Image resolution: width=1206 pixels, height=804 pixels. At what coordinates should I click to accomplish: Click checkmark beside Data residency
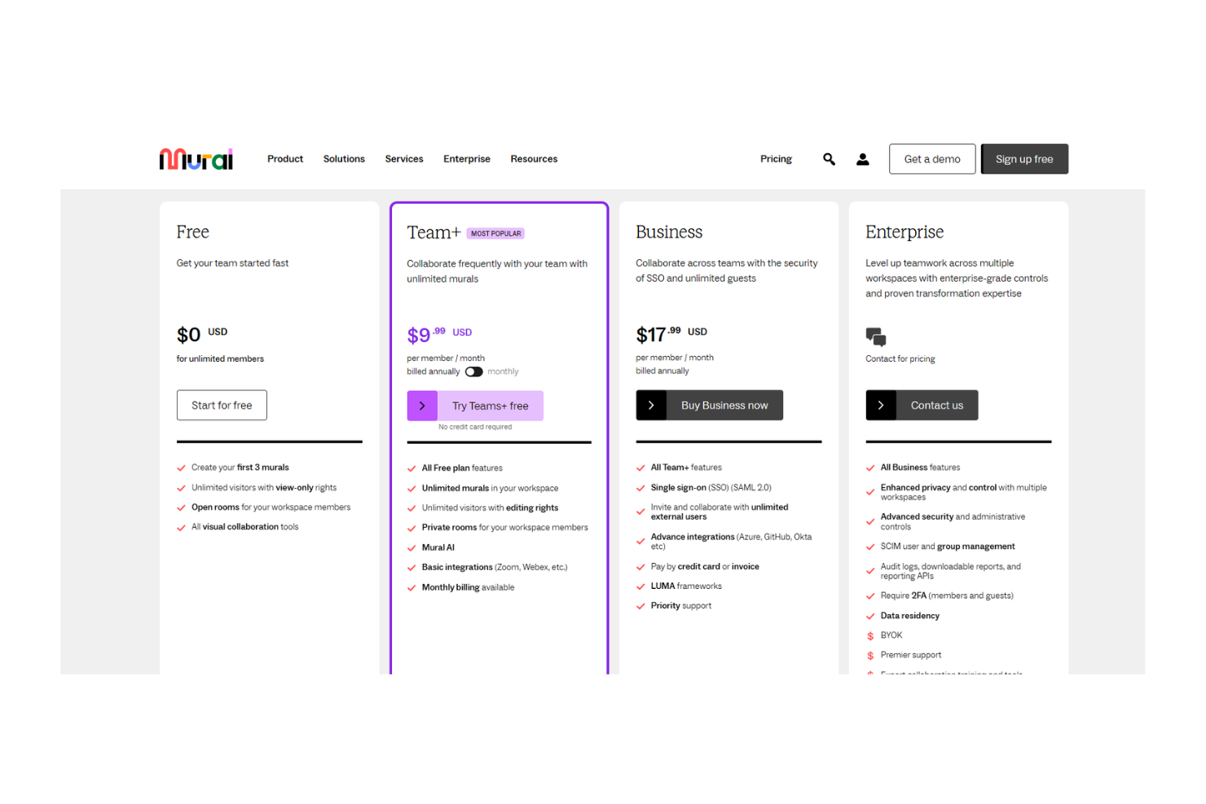click(870, 617)
